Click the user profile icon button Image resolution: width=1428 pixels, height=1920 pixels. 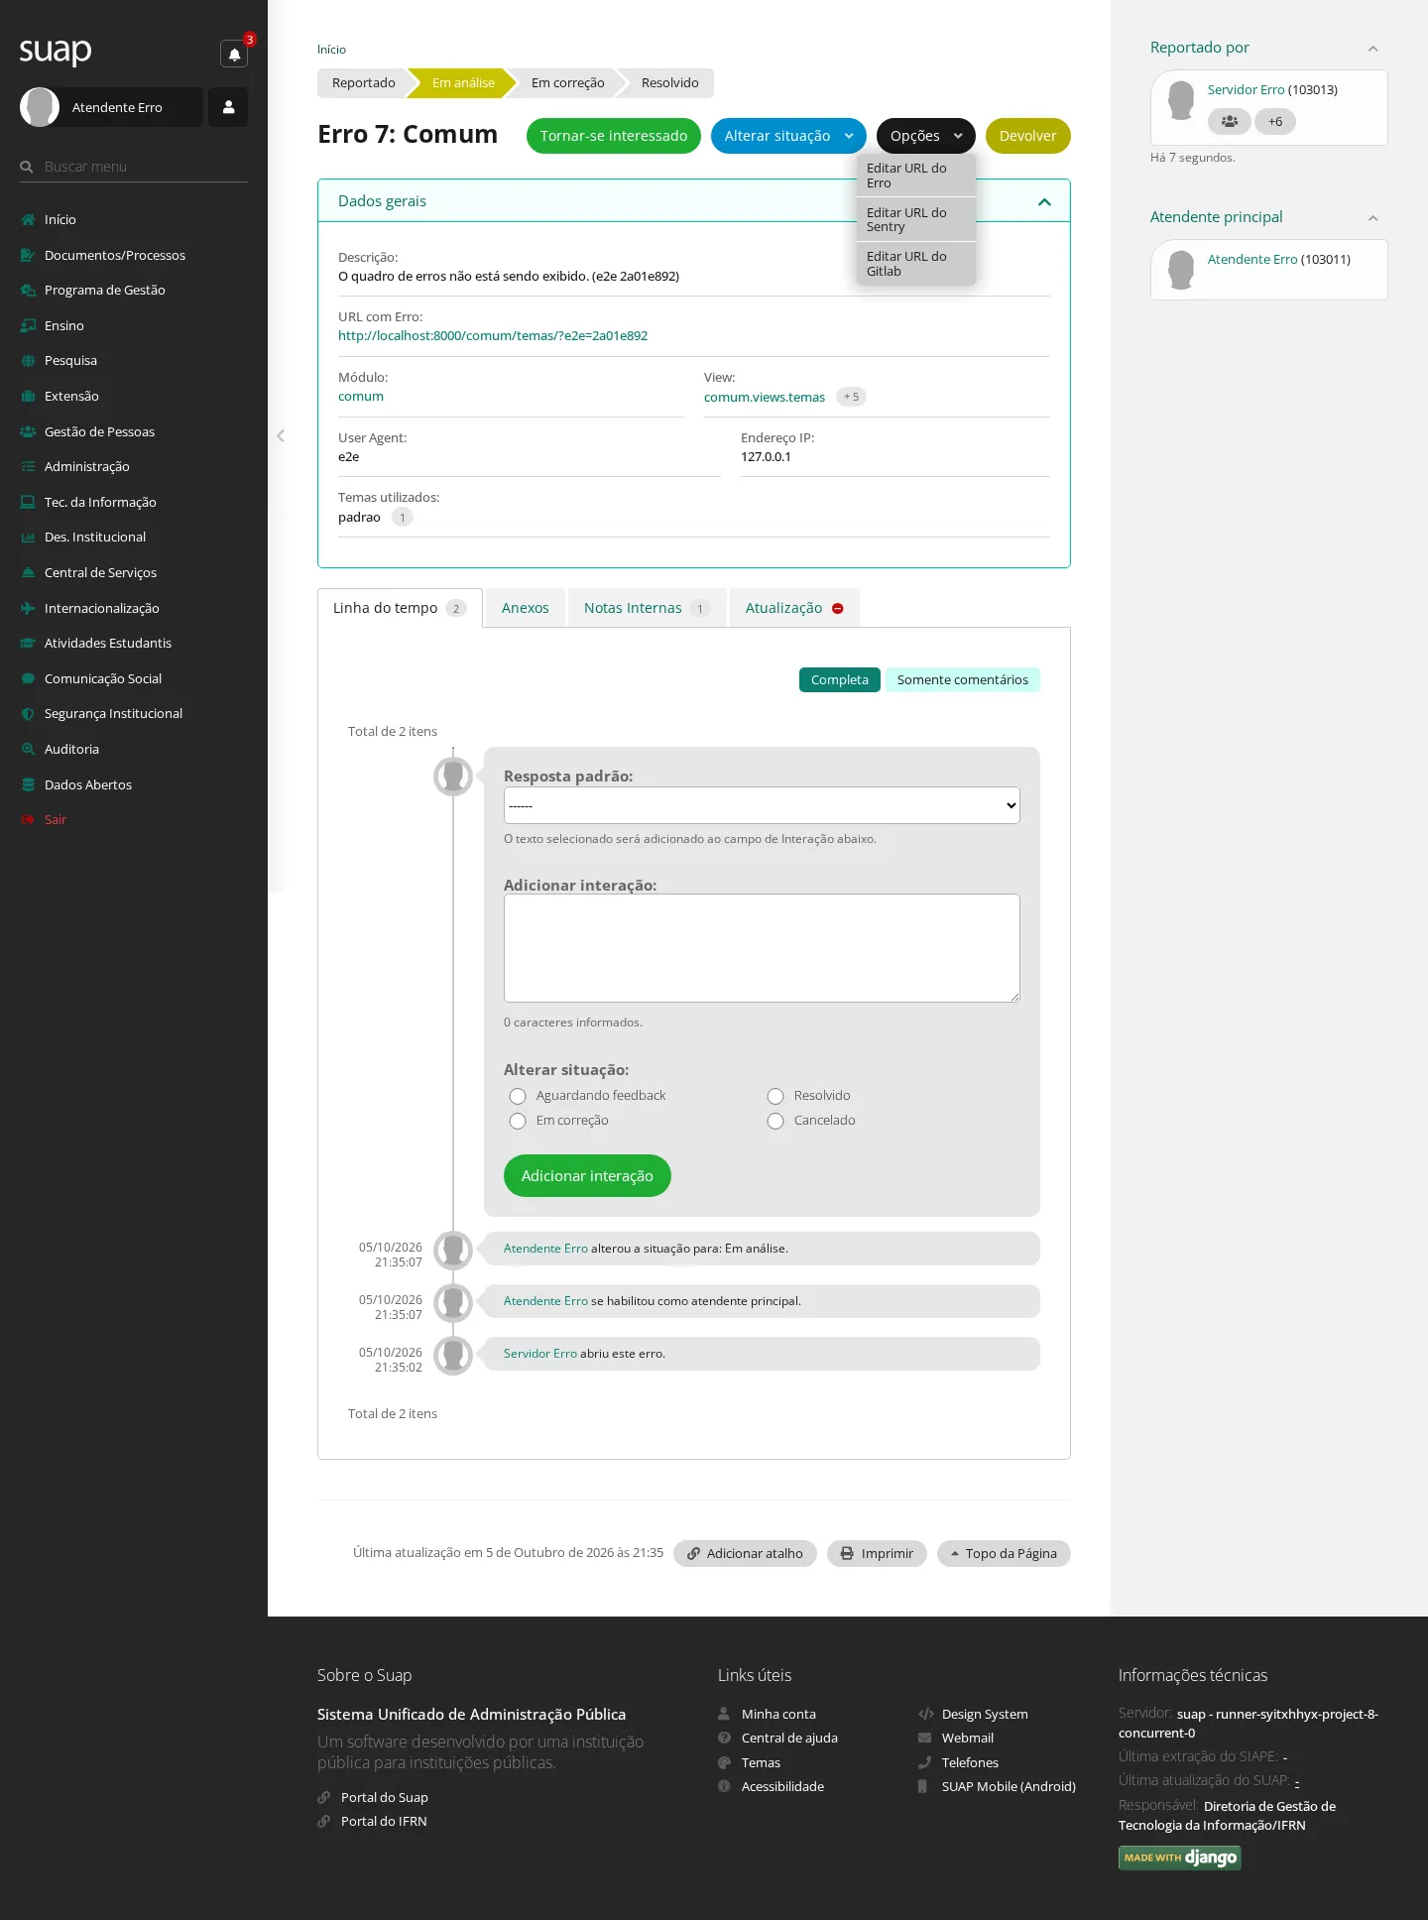tap(228, 107)
